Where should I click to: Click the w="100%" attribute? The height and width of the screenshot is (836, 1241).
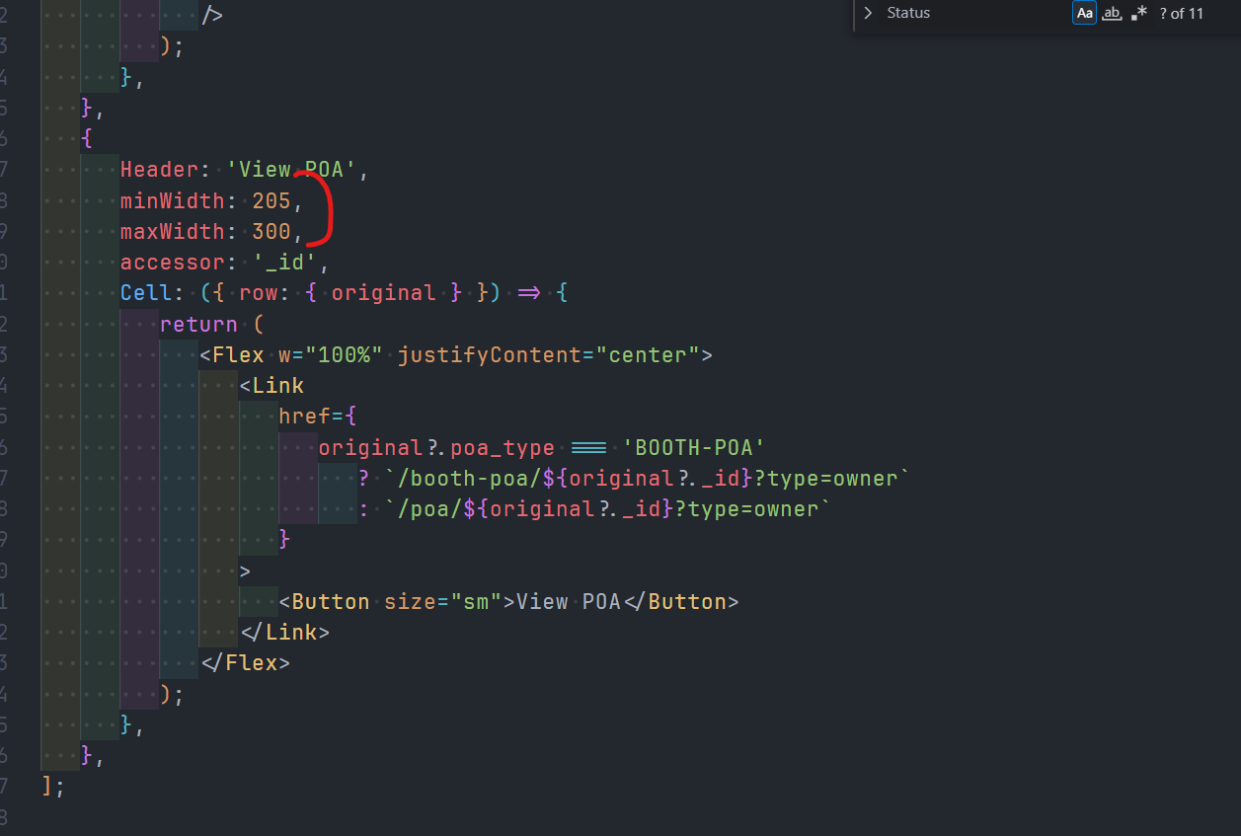pyautogui.click(x=331, y=355)
